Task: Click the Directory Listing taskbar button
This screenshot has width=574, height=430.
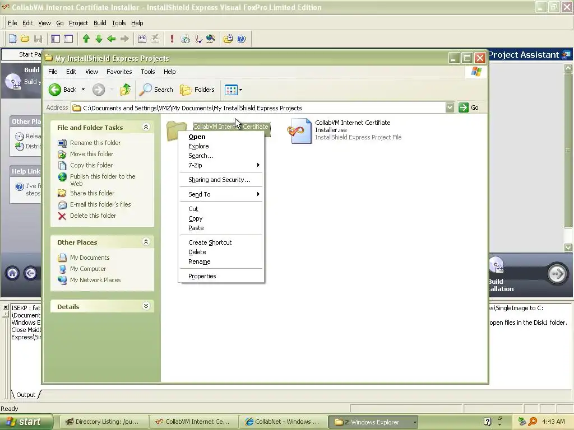Action: [103, 422]
